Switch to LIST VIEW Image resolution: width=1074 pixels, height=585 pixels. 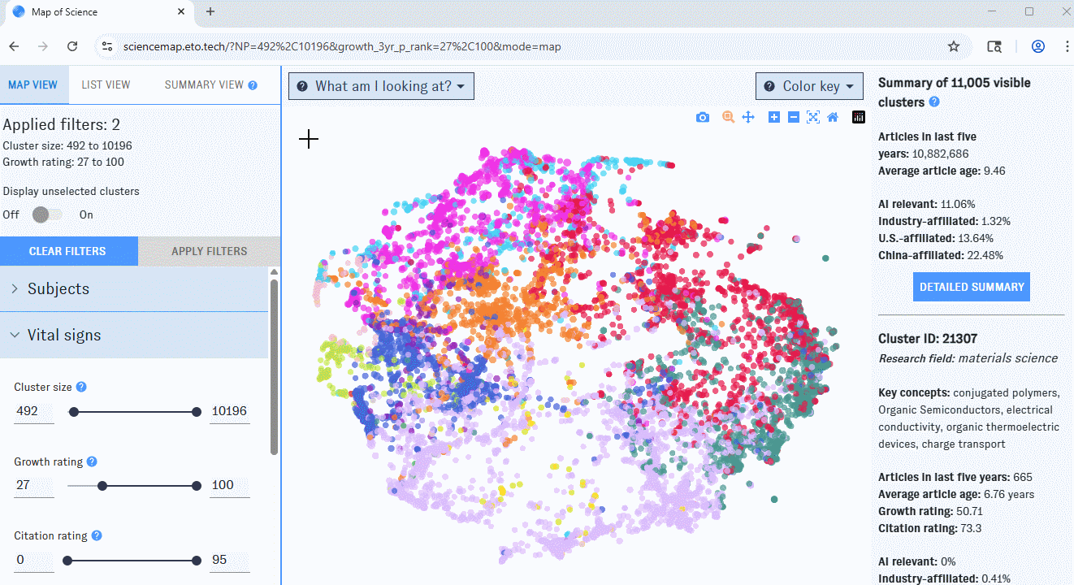(x=106, y=84)
